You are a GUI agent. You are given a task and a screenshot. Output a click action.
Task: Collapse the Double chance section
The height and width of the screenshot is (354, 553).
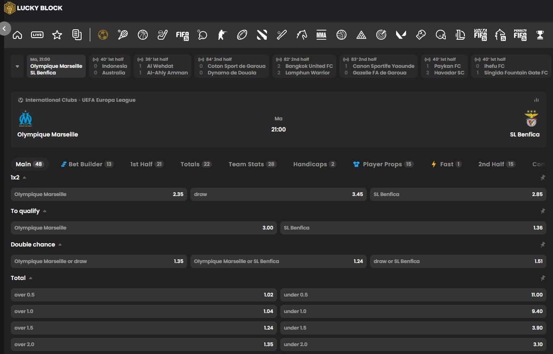60,244
